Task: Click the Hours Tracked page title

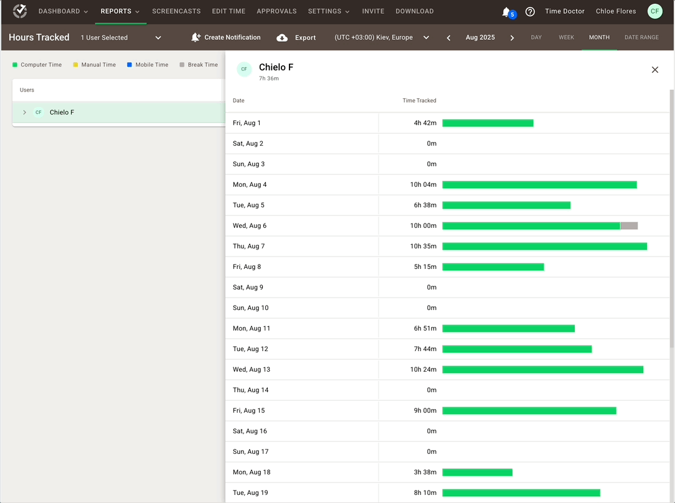Action: [39, 37]
